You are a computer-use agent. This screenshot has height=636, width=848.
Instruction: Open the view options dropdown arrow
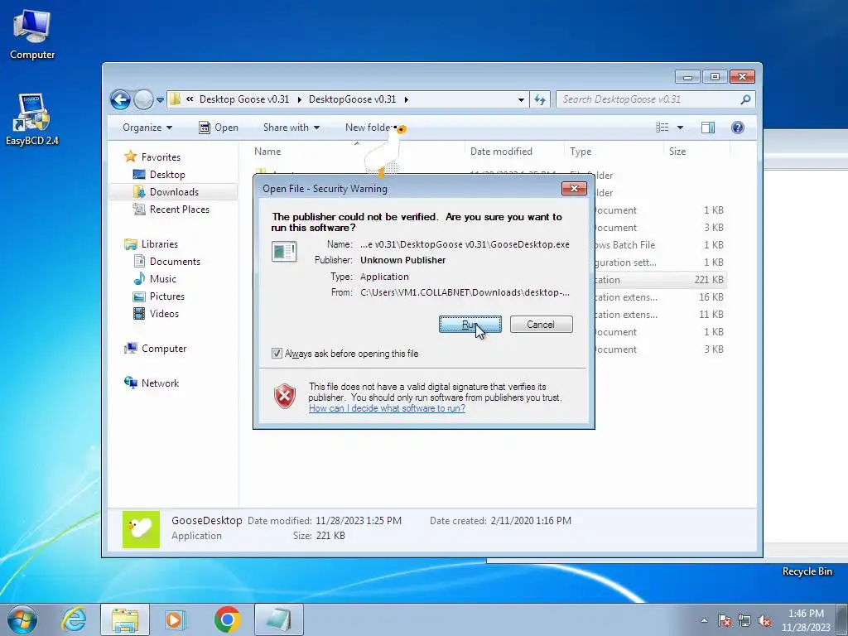(x=681, y=128)
